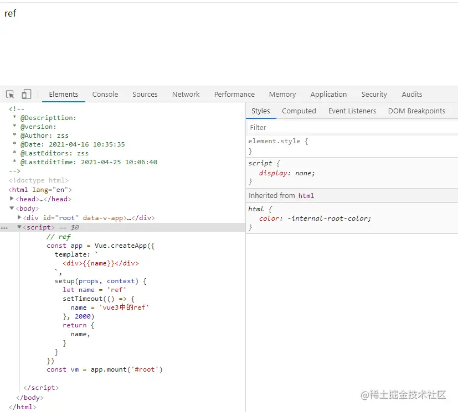This screenshot has height=412, width=458.
Task: Switch to Event Listeners pane
Action: [x=352, y=111]
